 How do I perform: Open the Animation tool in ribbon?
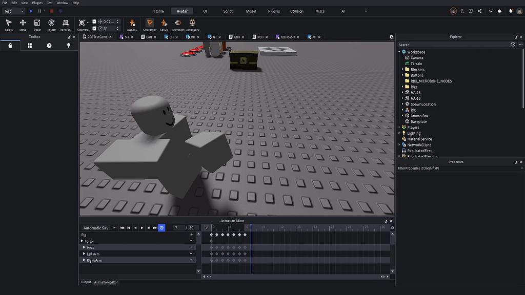pos(178,25)
